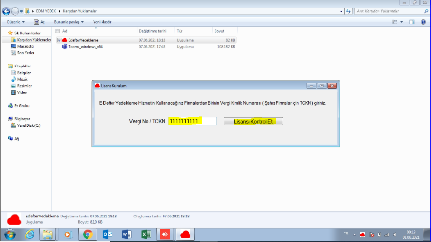Open Google Chrome from the taskbar
Screen dimensions: 431x242
point(87,234)
